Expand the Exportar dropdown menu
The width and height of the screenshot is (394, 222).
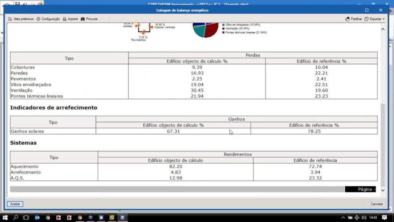pos(375,19)
